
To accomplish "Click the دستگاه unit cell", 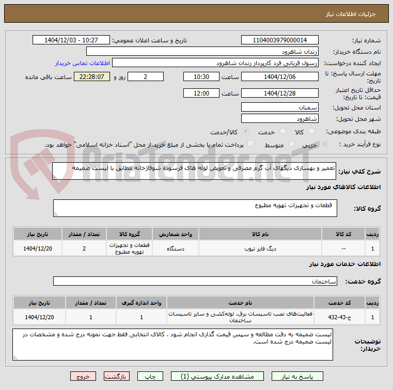I will [176, 248].
